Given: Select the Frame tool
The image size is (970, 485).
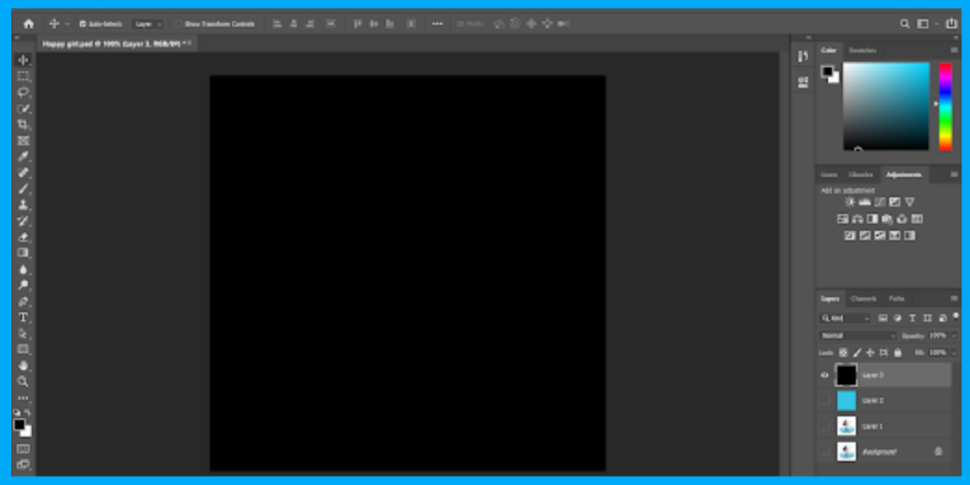Looking at the screenshot, I should 23,141.
